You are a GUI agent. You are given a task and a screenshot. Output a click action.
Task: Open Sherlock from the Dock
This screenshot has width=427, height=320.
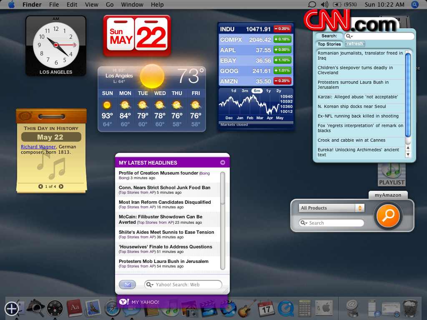35,307
